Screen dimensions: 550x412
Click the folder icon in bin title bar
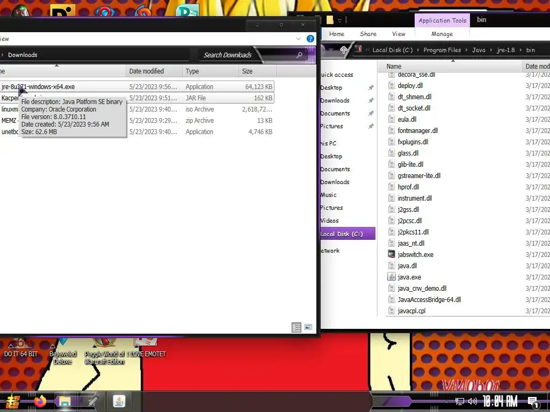coord(330,20)
